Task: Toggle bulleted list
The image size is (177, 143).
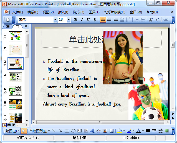Action: pyautogui.click(x=143, y=20)
